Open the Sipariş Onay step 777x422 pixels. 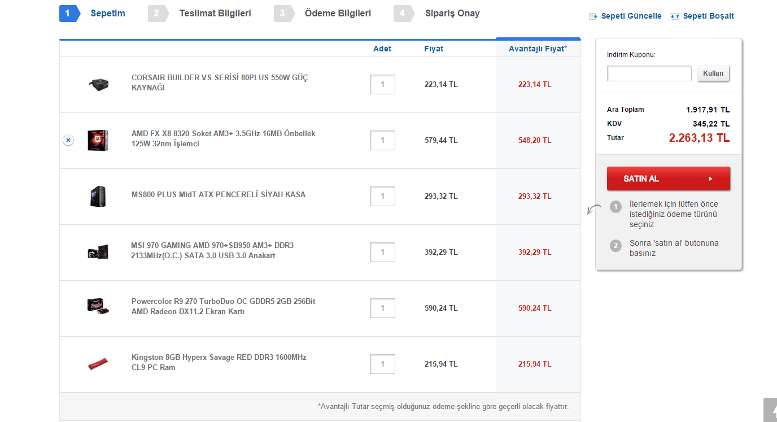pyautogui.click(x=452, y=13)
